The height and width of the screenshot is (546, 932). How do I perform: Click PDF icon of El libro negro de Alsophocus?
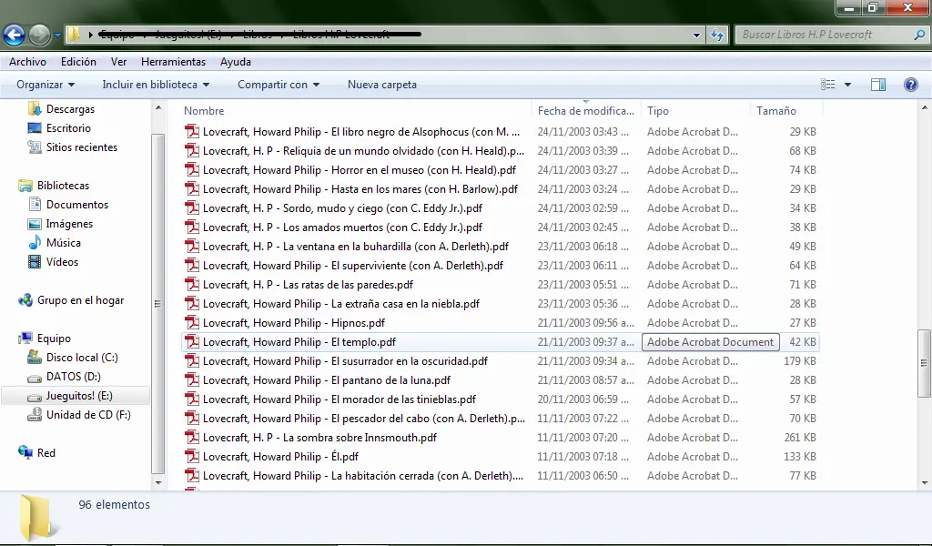(x=191, y=131)
